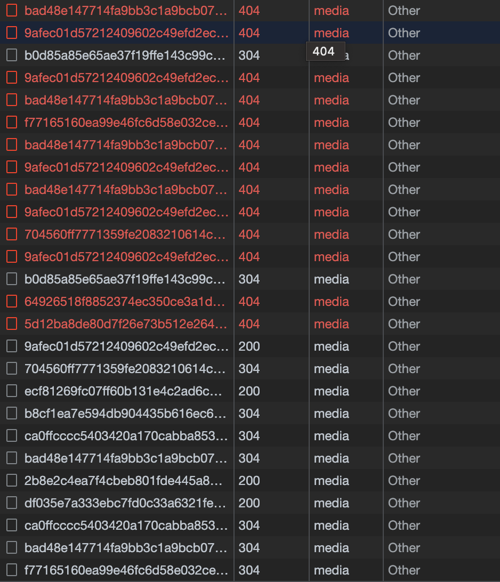
Task: Check the b8cf1ea7 request checkbox
Action: pos(11,414)
